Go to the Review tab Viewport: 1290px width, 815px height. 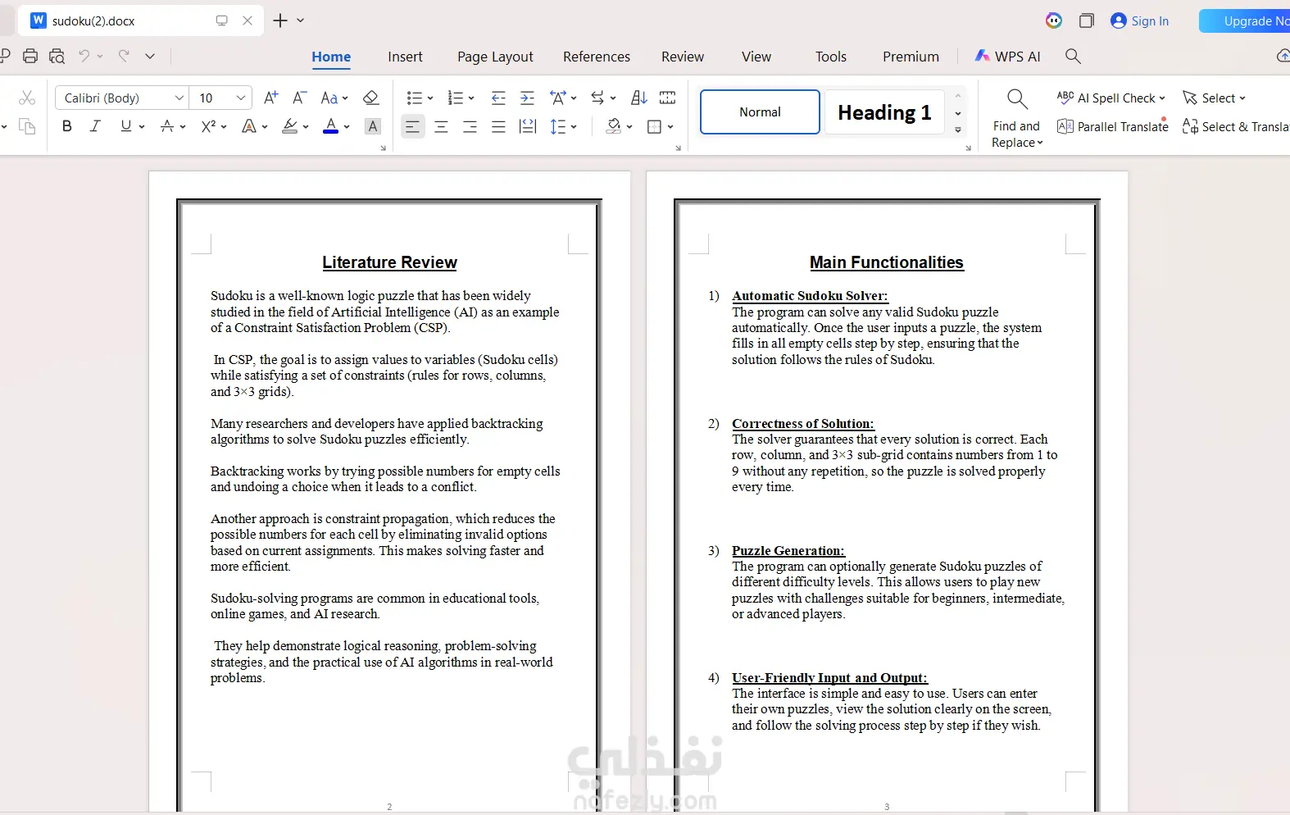point(683,57)
